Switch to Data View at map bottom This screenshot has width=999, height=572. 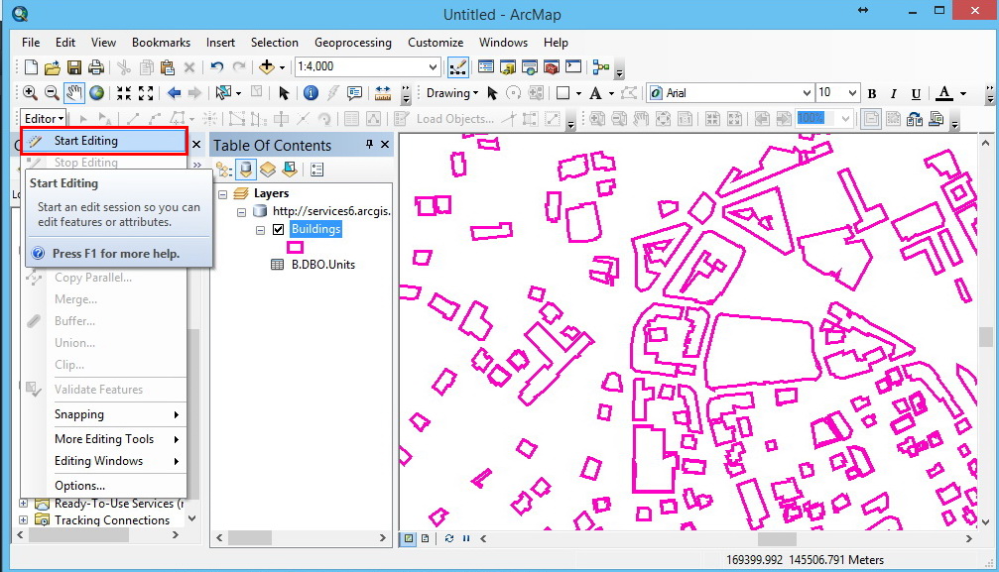coord(409,538)
